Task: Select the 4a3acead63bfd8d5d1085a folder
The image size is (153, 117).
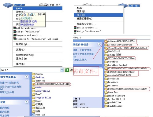Action: pyautogui.click(x=121, y=41)
